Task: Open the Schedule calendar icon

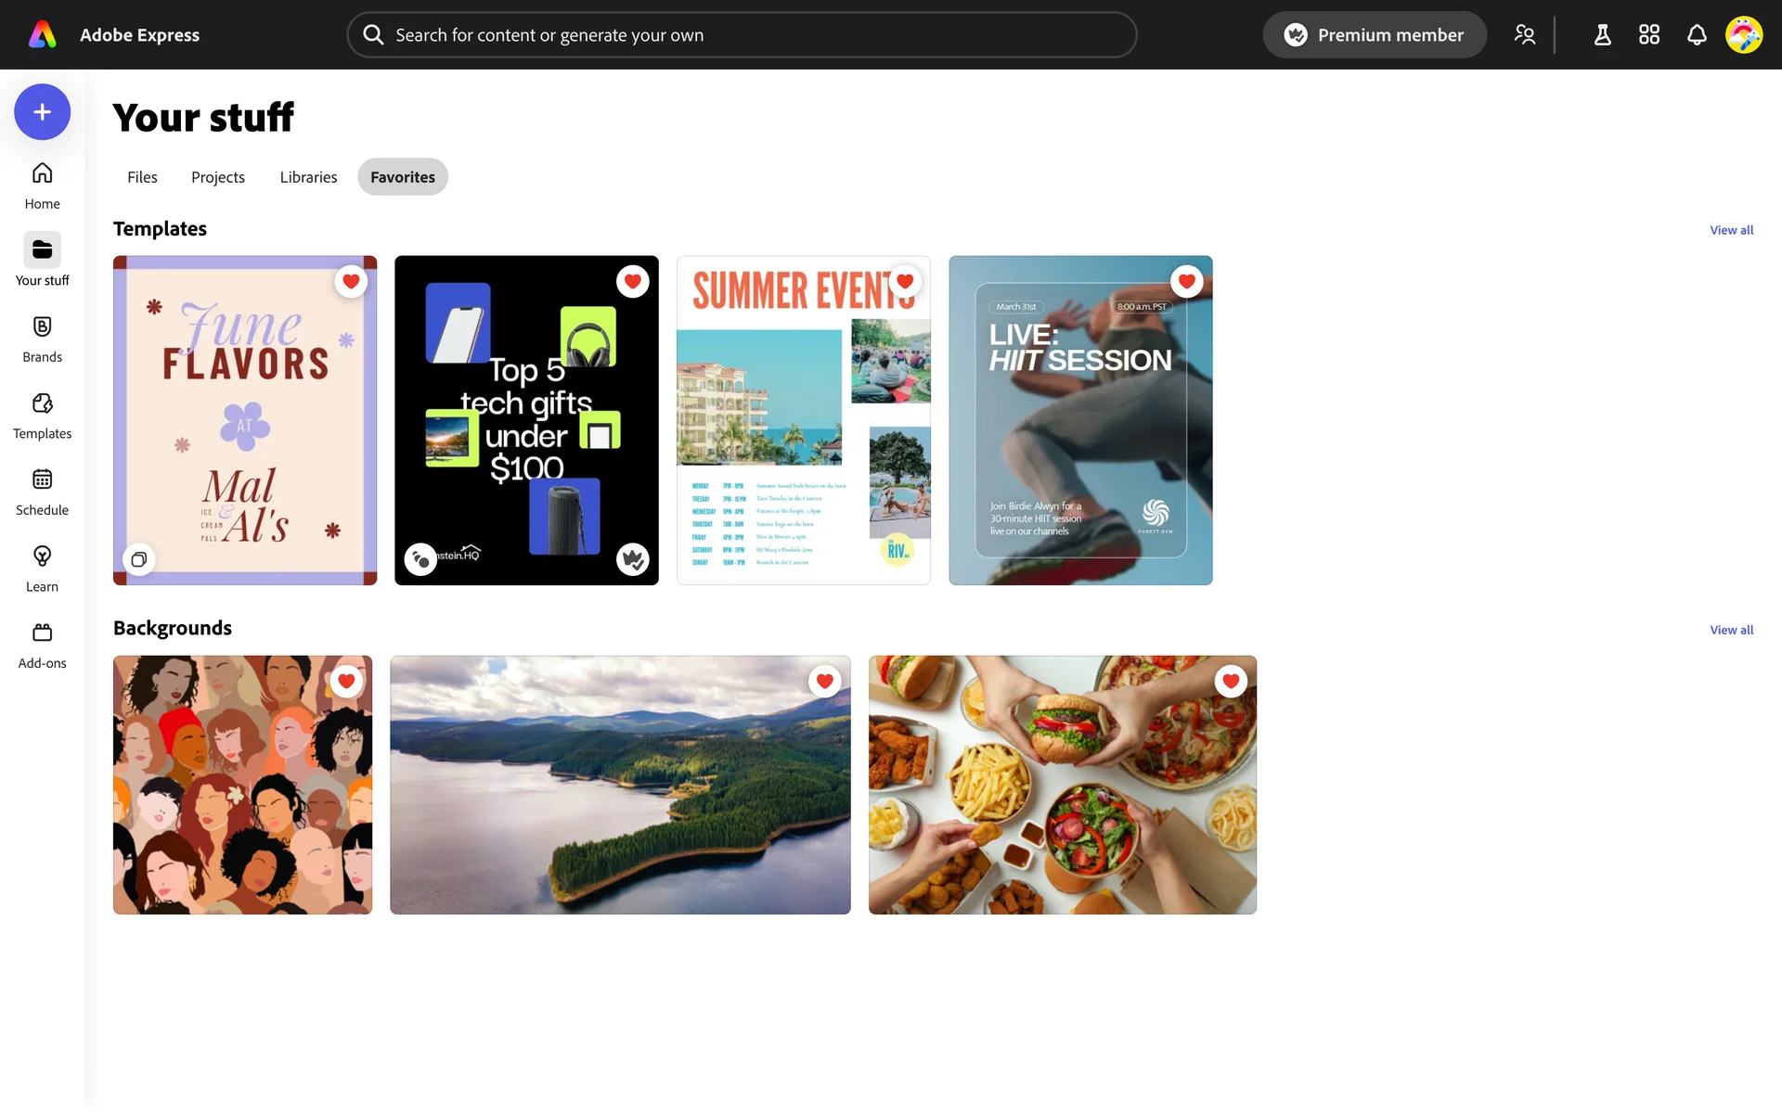Action: click(x=42, y=492)
